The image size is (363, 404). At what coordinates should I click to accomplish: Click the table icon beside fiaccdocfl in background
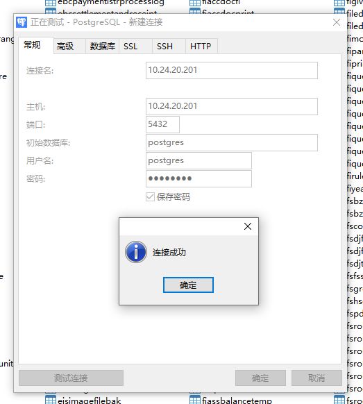click(195, 3)
